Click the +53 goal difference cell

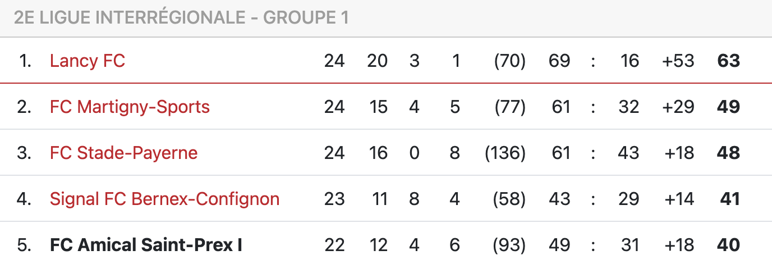pos(678,61)
